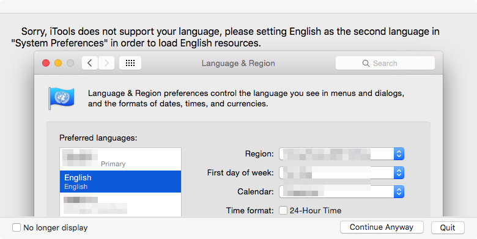Click the United Nations flag icon
This screenshot has width=477, height=239.
61,98
